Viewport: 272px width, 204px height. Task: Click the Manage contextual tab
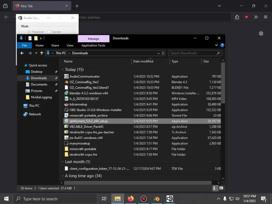pos(93,39)
